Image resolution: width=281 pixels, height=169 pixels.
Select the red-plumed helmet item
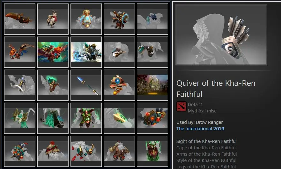pyautogui.click(x=53, y=151)
